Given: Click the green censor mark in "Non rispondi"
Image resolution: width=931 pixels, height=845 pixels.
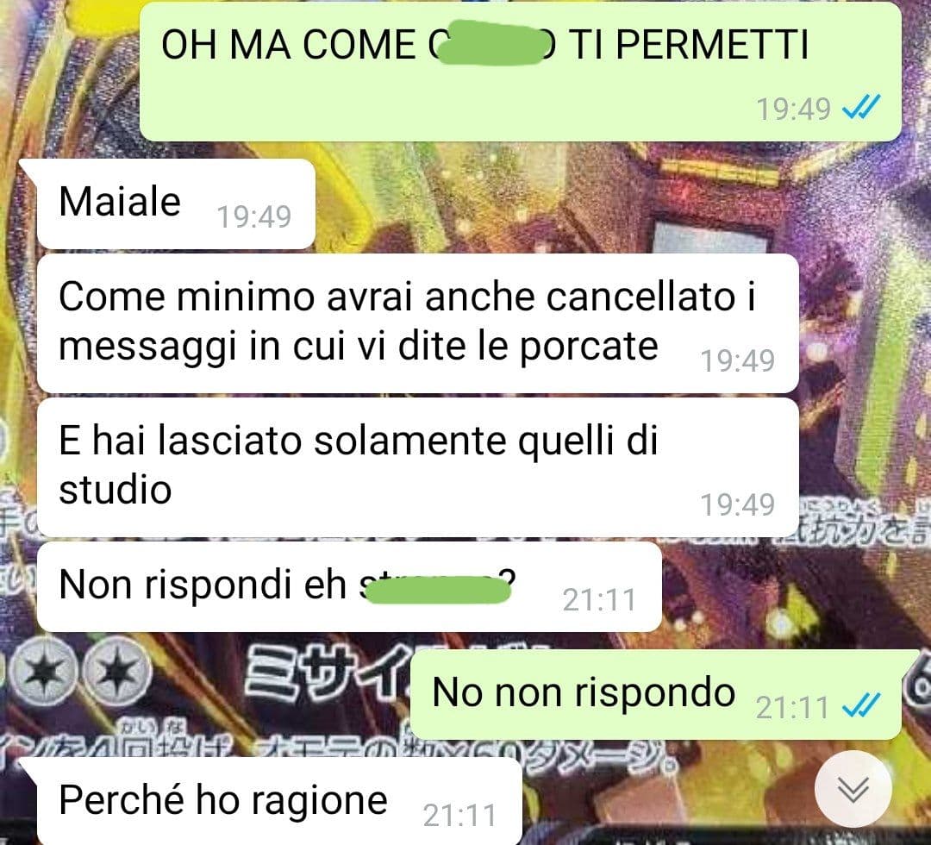Looking at the screenshot, I should point(437,590).
